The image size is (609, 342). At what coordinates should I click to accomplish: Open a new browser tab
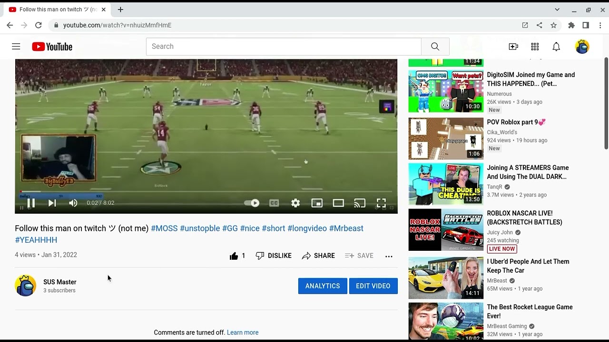click(120, 9)
